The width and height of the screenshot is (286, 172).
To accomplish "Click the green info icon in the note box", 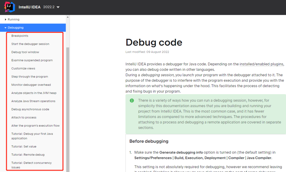I will point(132,101).
